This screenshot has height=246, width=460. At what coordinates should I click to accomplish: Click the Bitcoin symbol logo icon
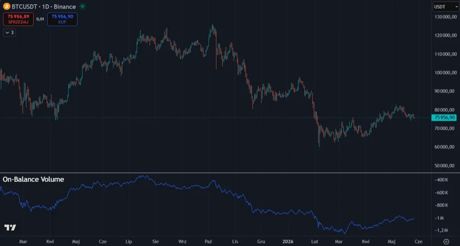tap(6, 6)
